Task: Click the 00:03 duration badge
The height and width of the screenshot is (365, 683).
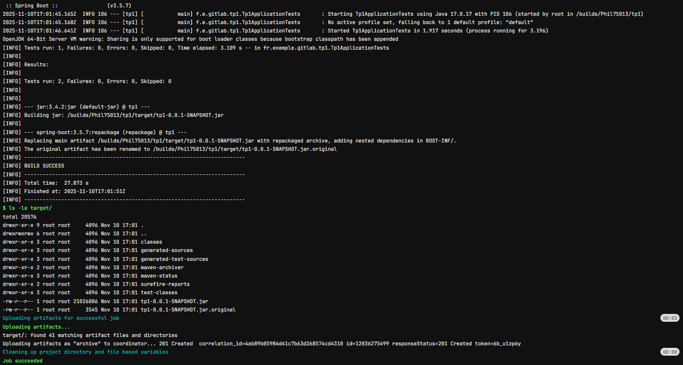Action: [670, 318]
